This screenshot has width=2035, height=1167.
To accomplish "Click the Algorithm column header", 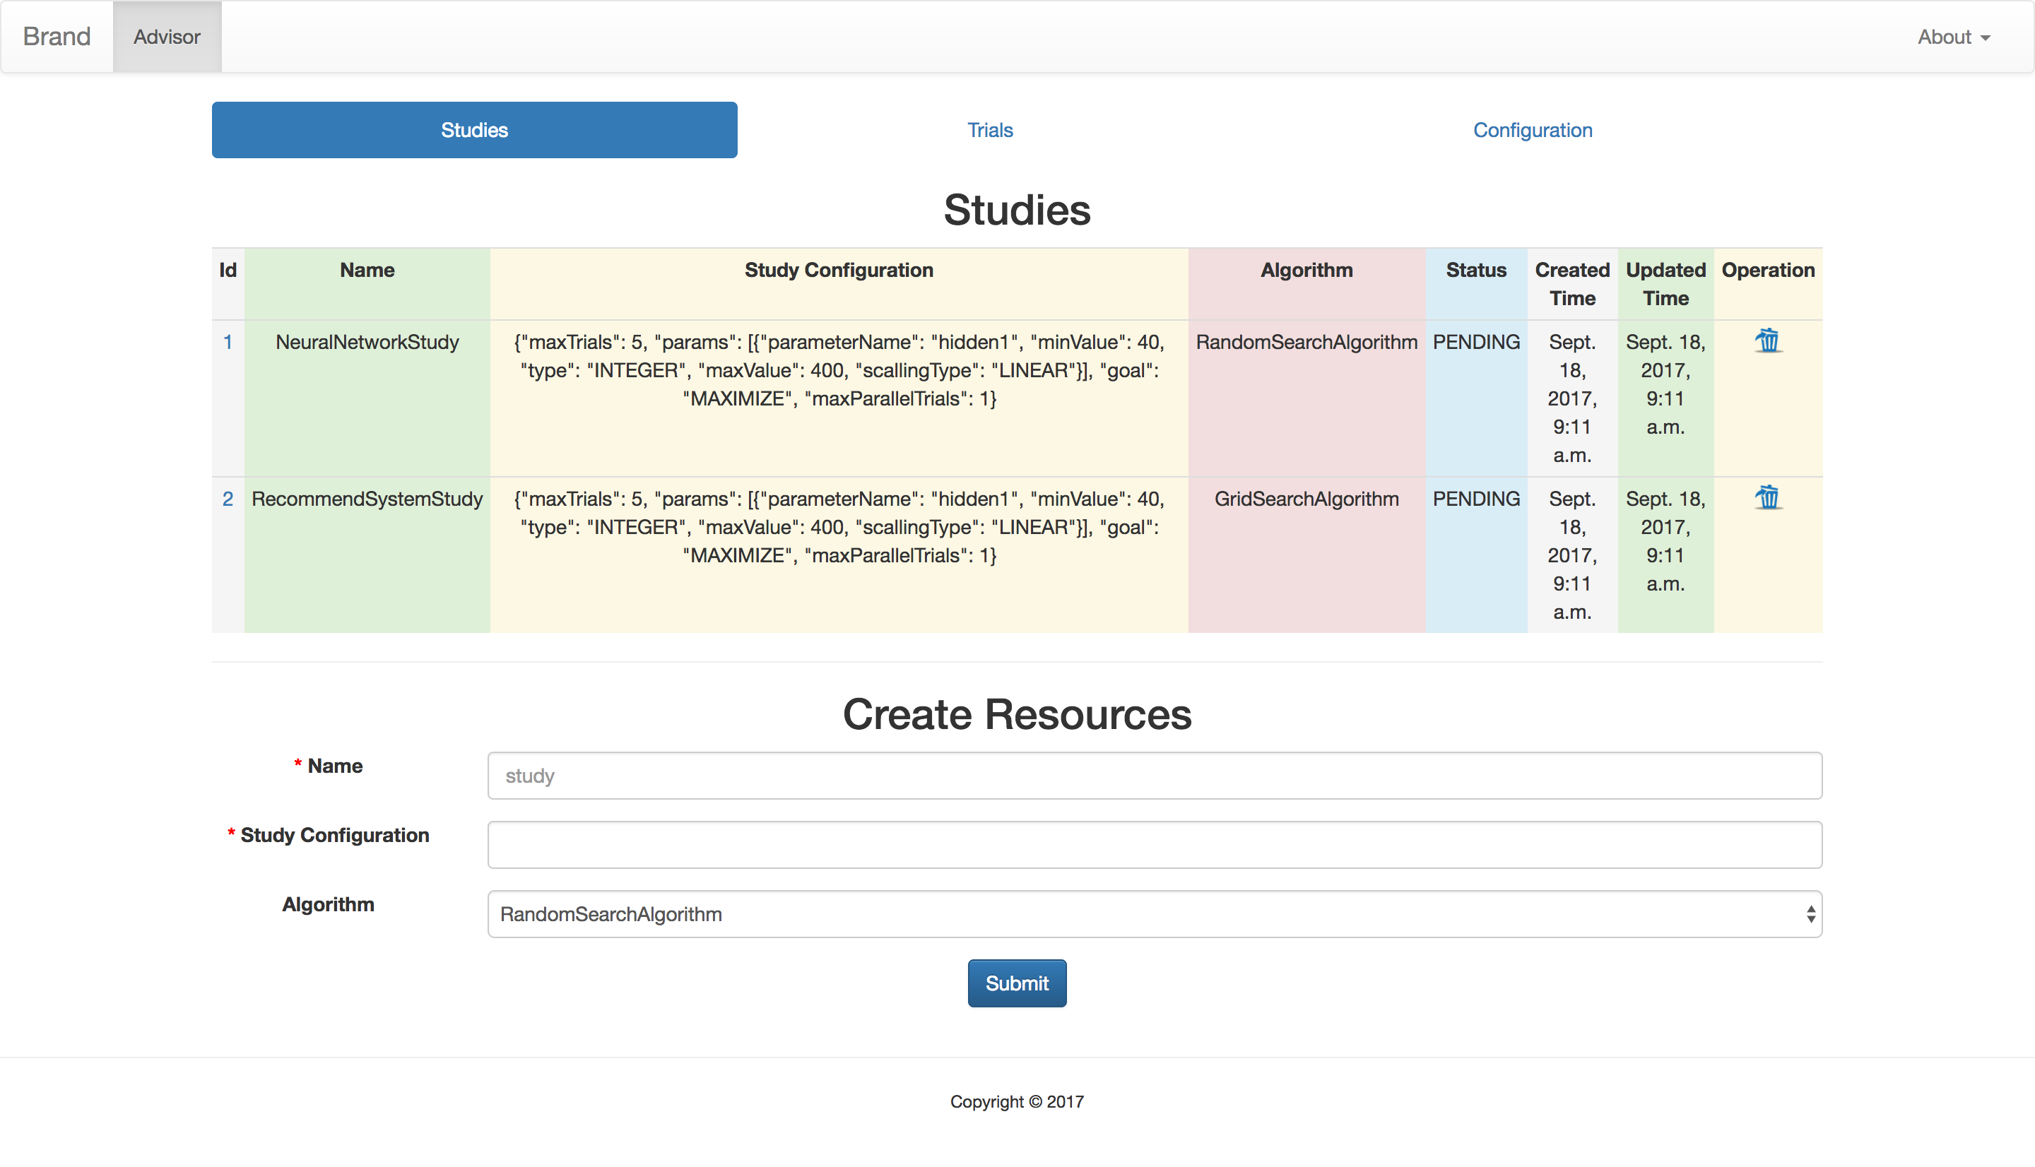I will (1306, 270).
